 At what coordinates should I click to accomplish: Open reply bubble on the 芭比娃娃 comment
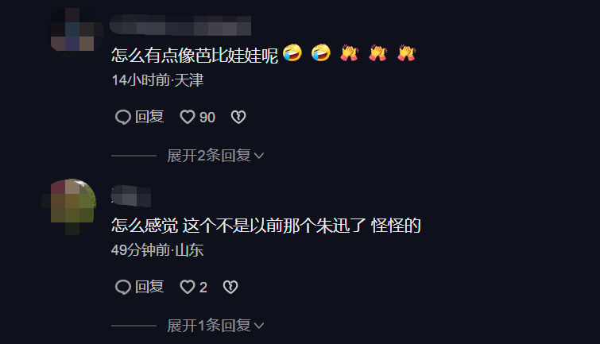click(123, 117)
